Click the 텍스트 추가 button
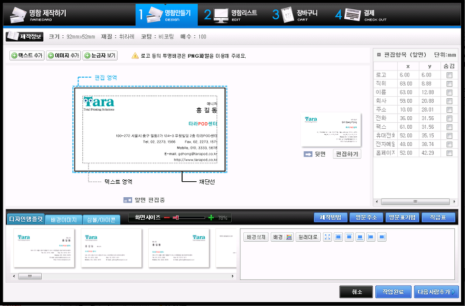 [27, 55]
